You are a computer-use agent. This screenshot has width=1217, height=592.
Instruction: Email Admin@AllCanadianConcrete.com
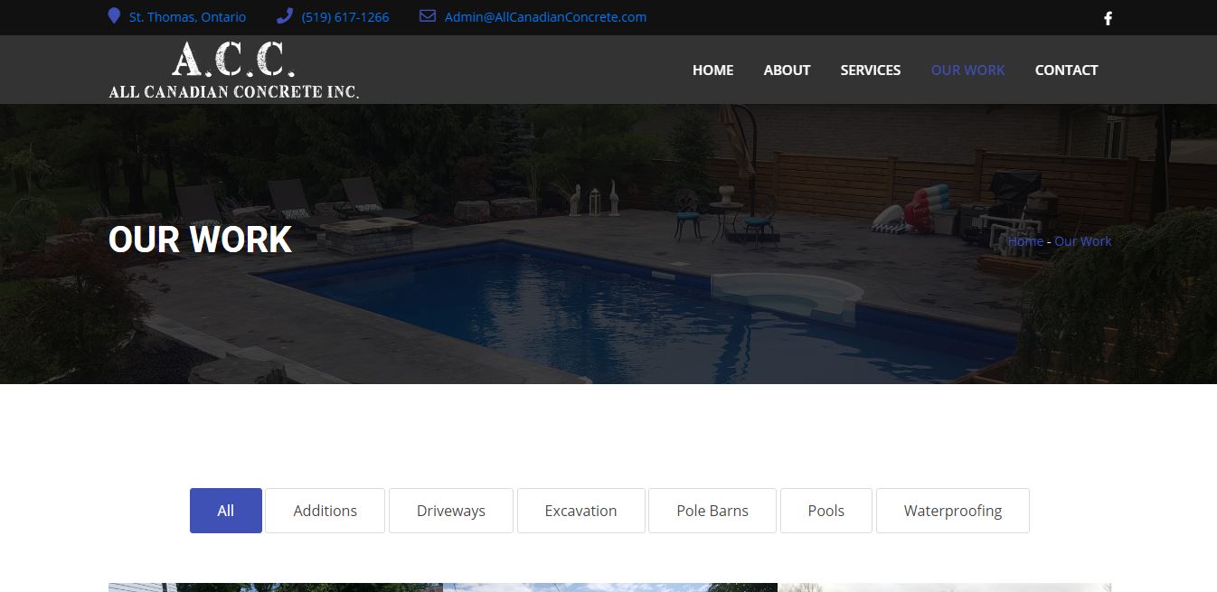(545, 17)
